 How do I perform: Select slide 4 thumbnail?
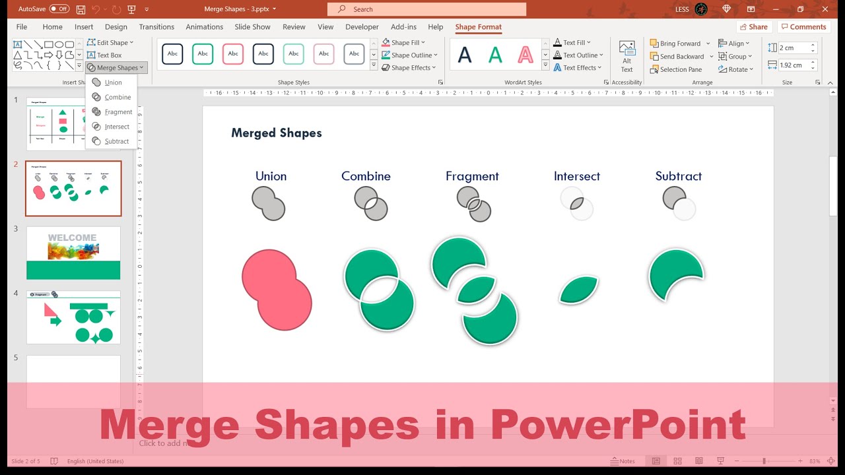click(x=73, y=317)
